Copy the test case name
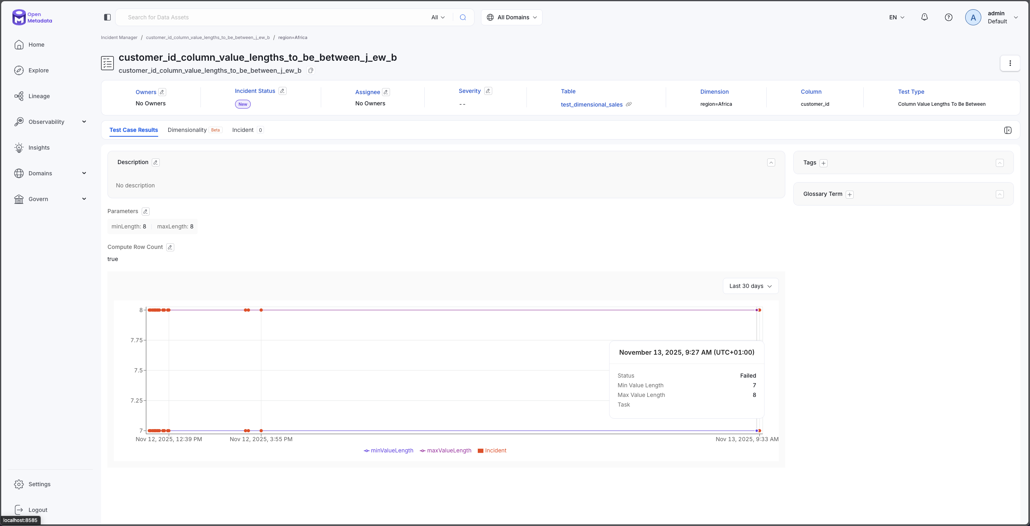 [310, 71]
